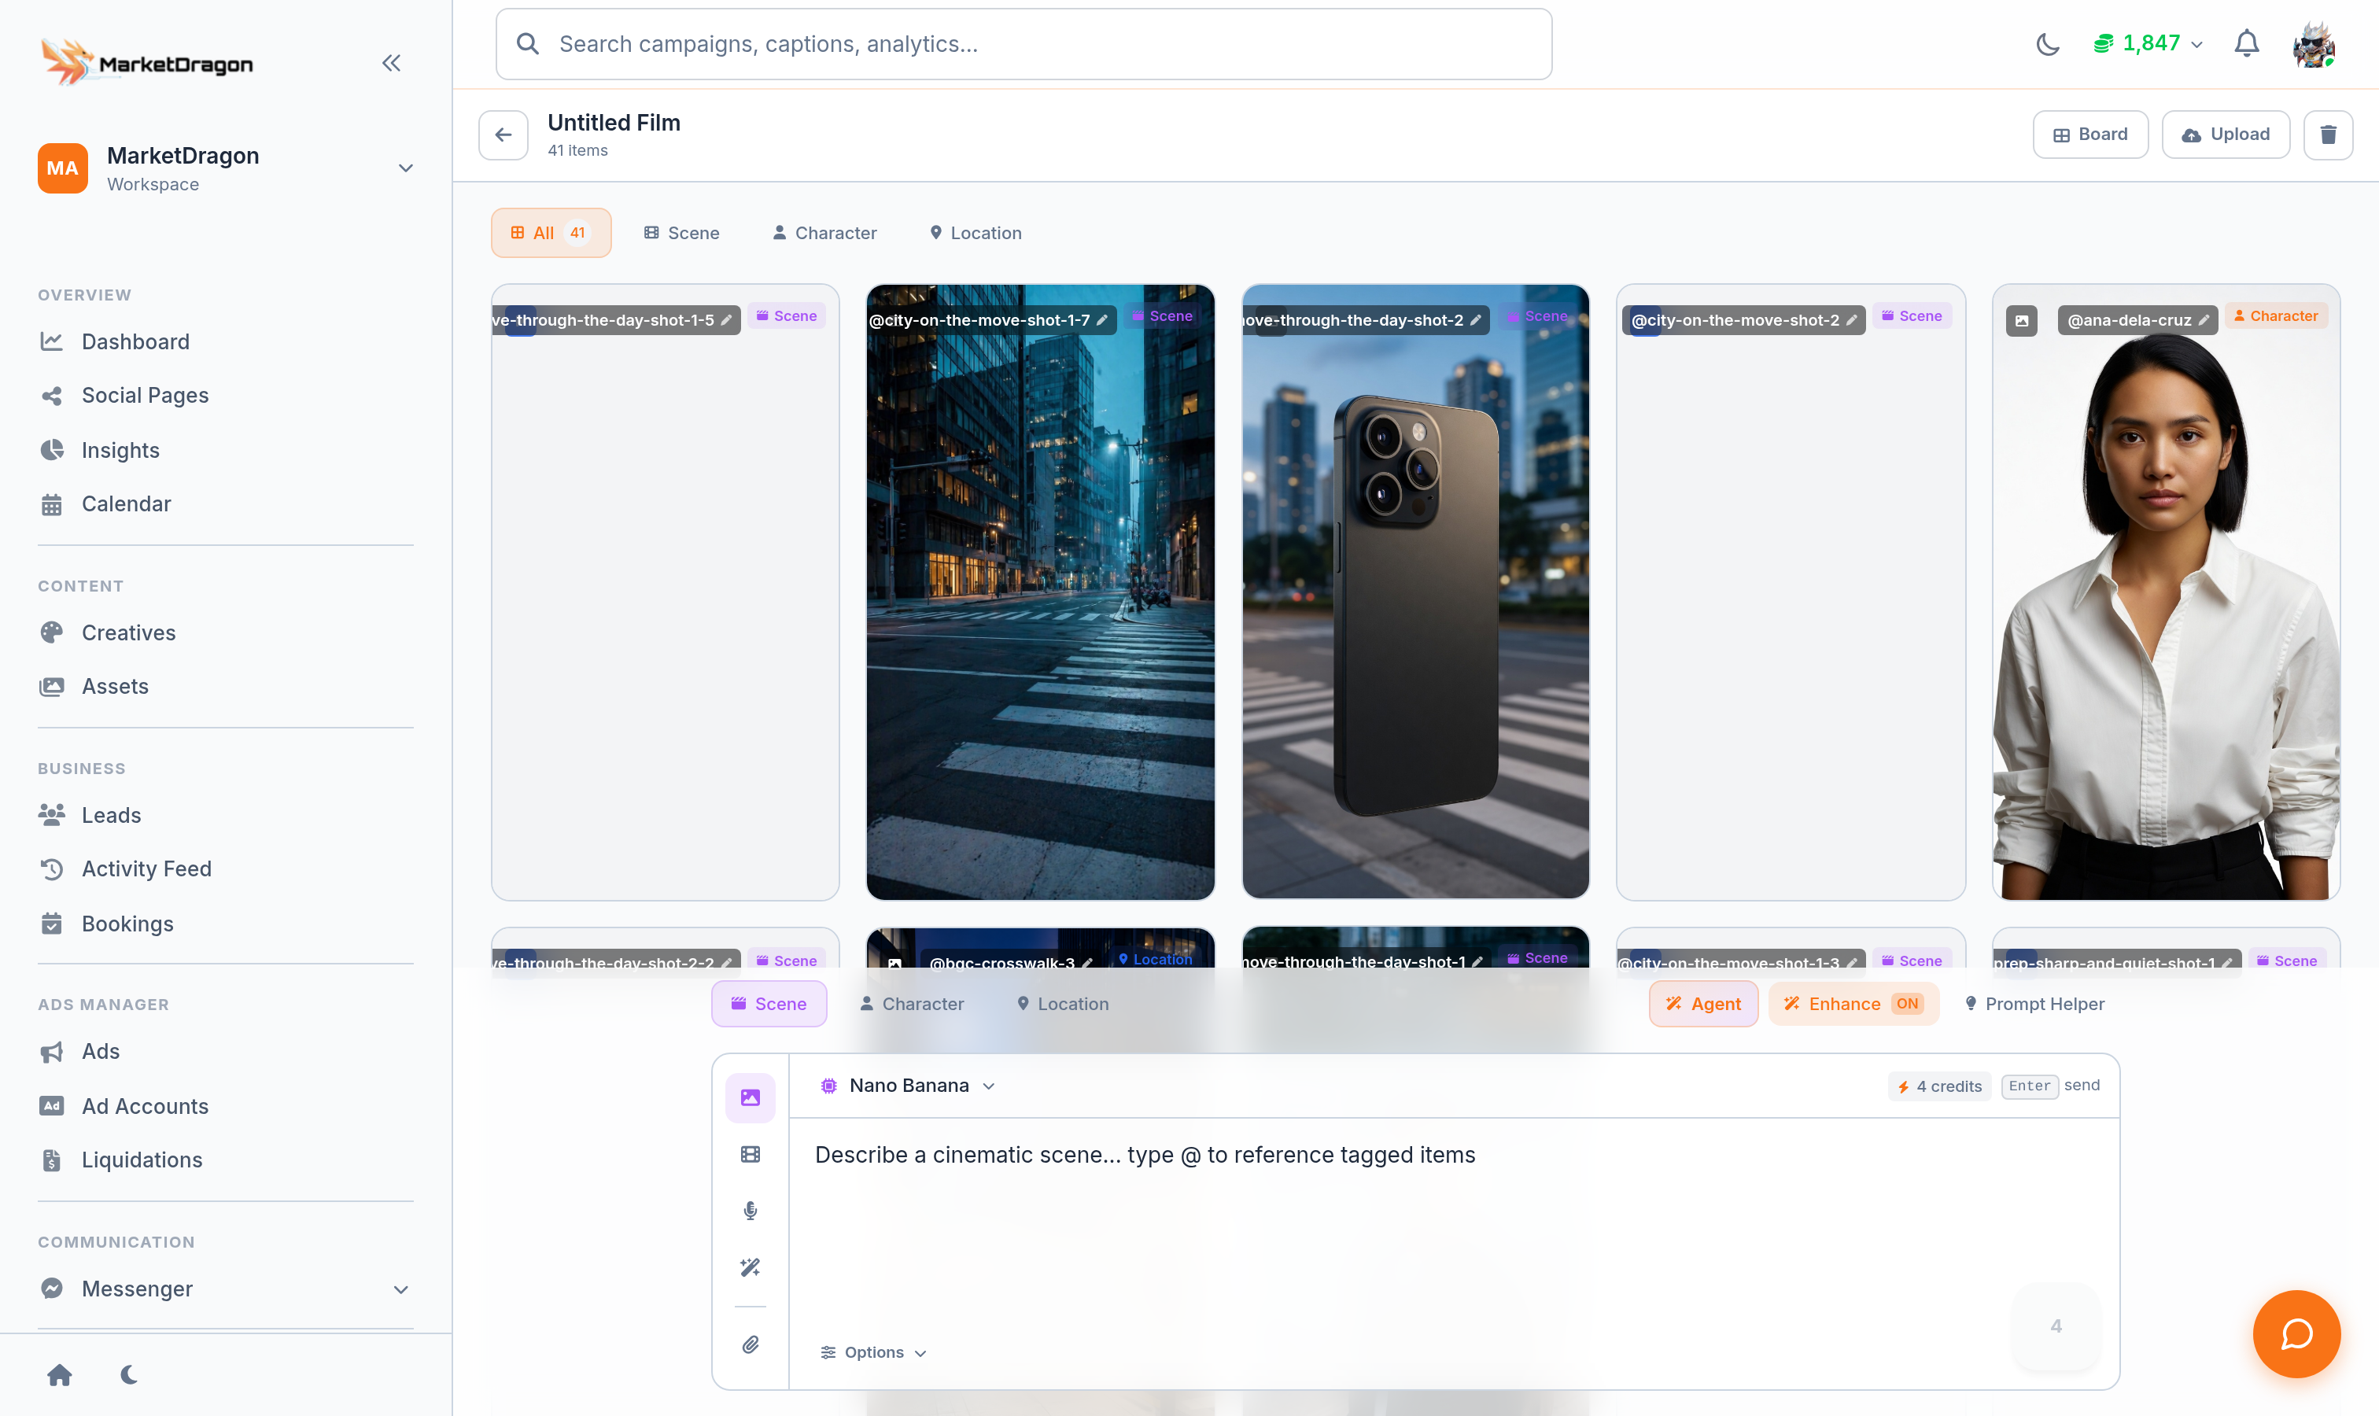Filter by Location tab

click(x=976, y=233)
